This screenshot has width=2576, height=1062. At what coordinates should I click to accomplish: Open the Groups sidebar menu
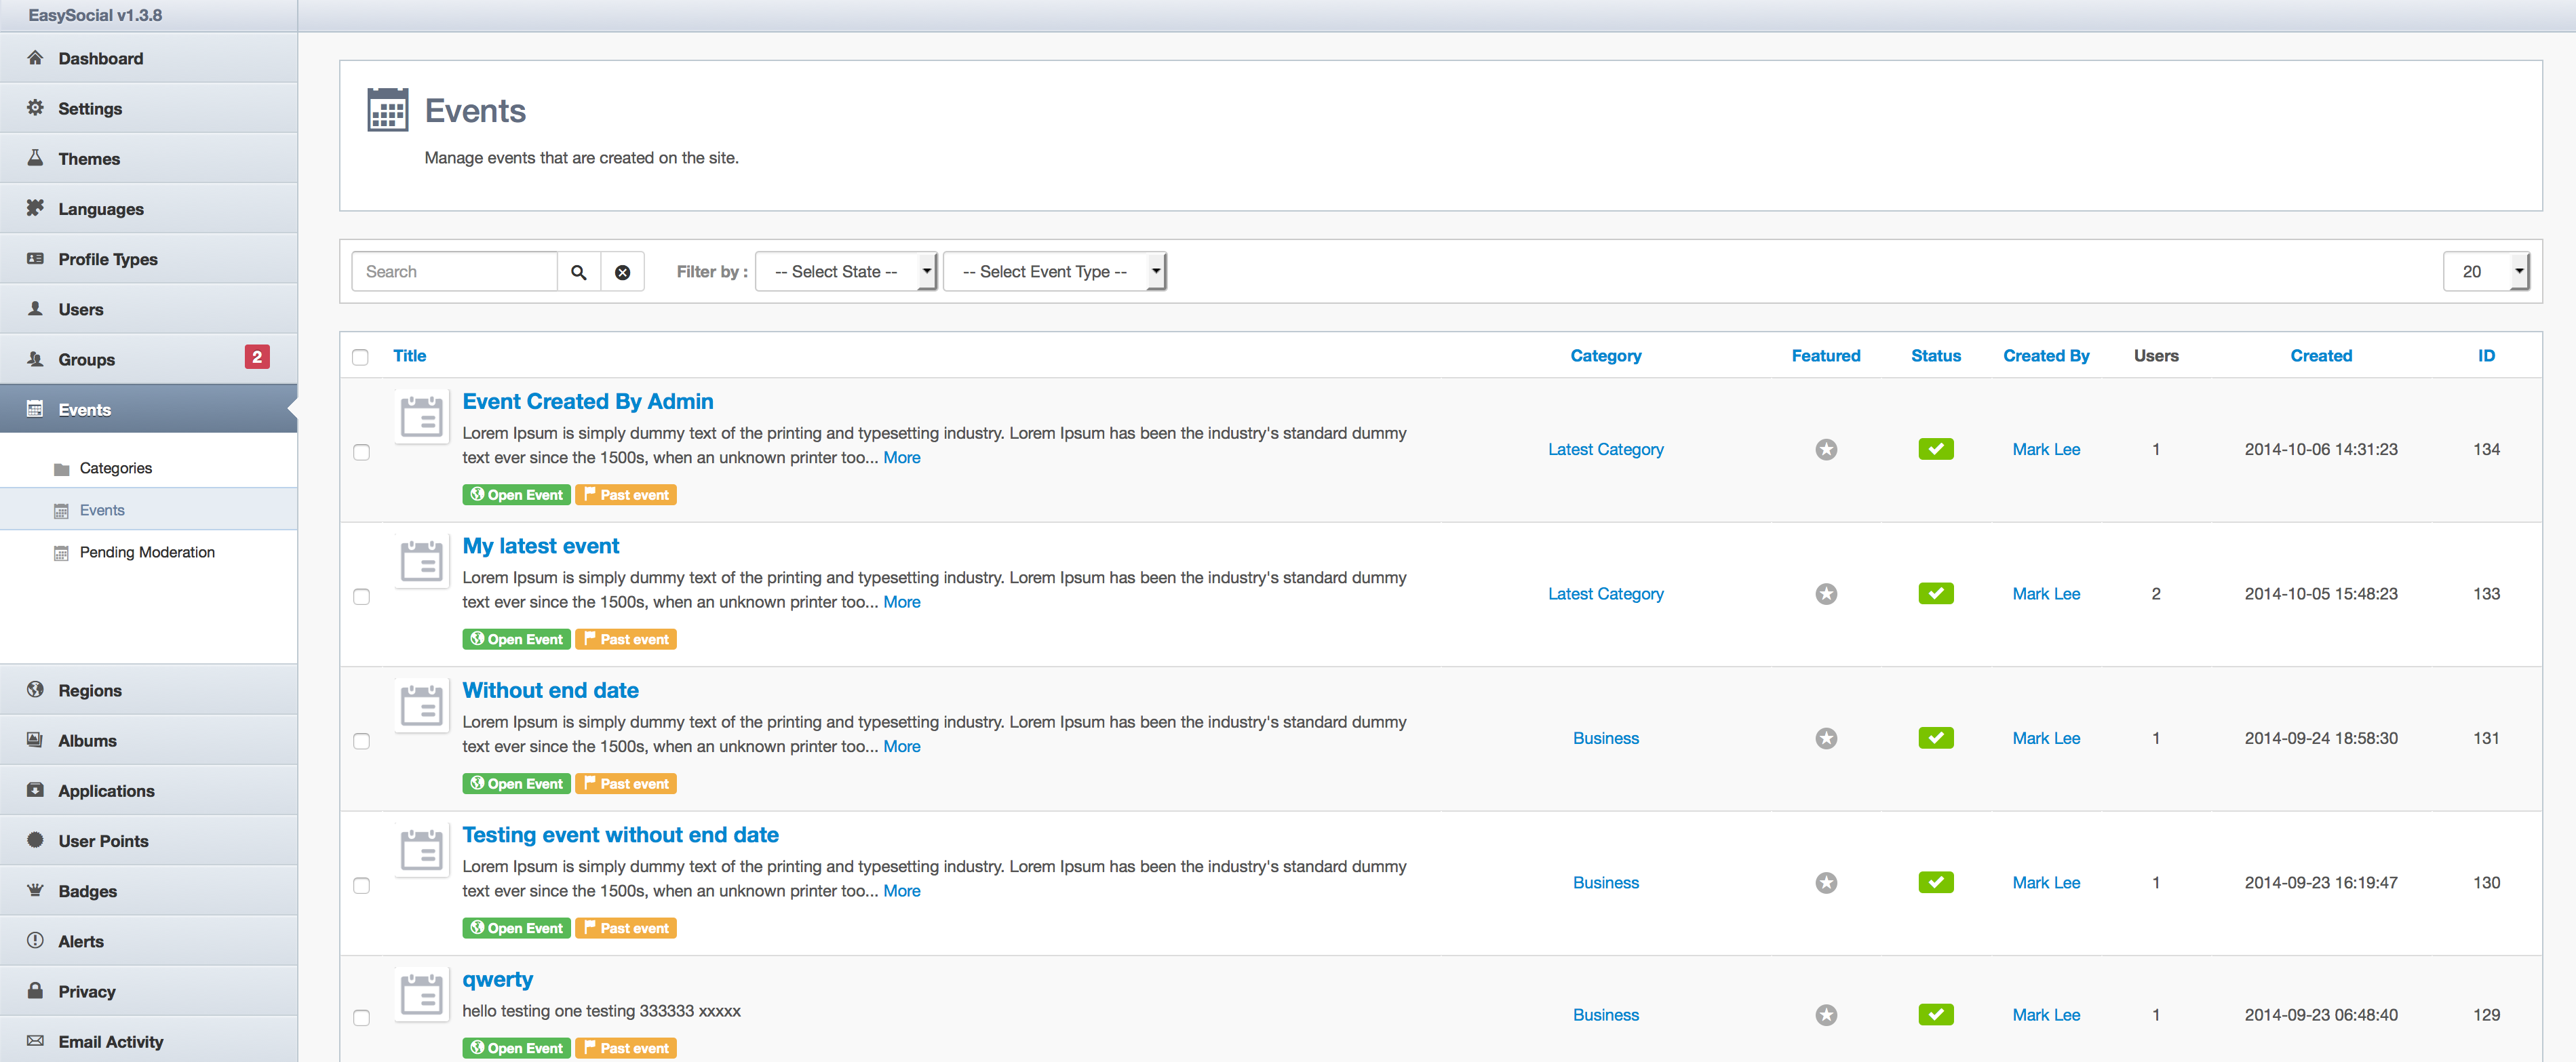tap(148, 359)
